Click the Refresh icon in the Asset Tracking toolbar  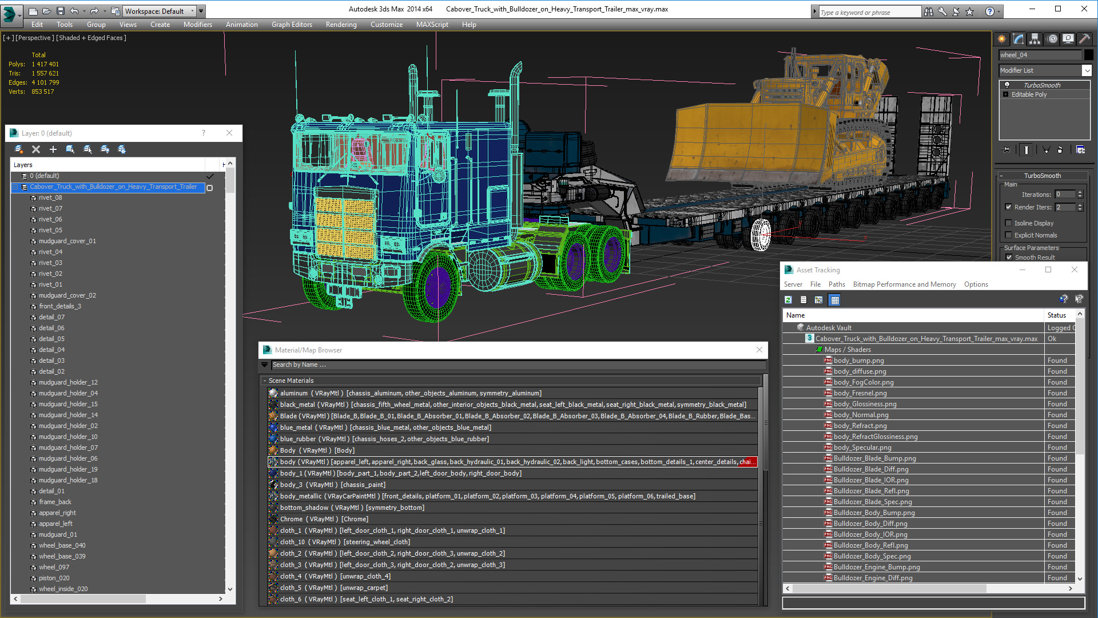pyautogui.click(x=788, y=300)
